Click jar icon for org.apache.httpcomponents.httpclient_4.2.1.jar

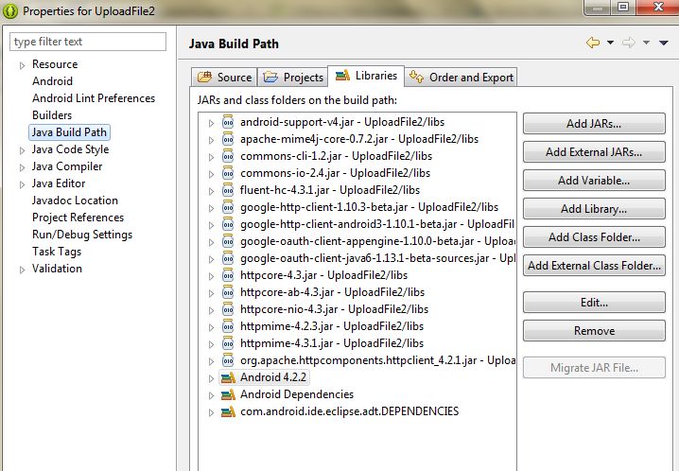(228, 360)
